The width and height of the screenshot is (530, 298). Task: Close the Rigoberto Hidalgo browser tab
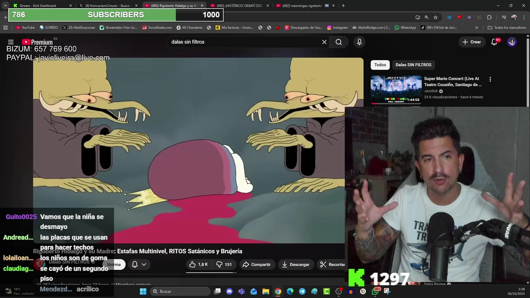click(202, 5)
